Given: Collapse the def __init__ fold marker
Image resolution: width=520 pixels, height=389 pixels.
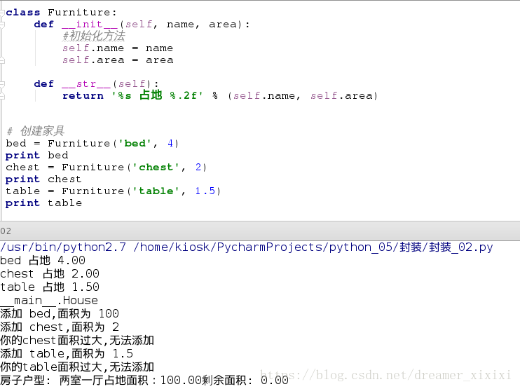Looking at the screenshot, I should pos(2,25).
